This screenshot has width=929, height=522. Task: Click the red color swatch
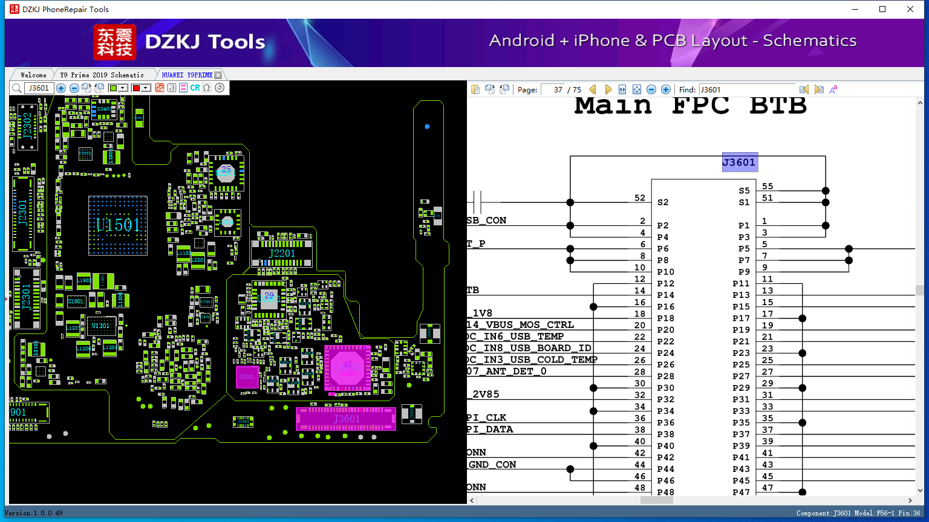click(x=136, y=88)
